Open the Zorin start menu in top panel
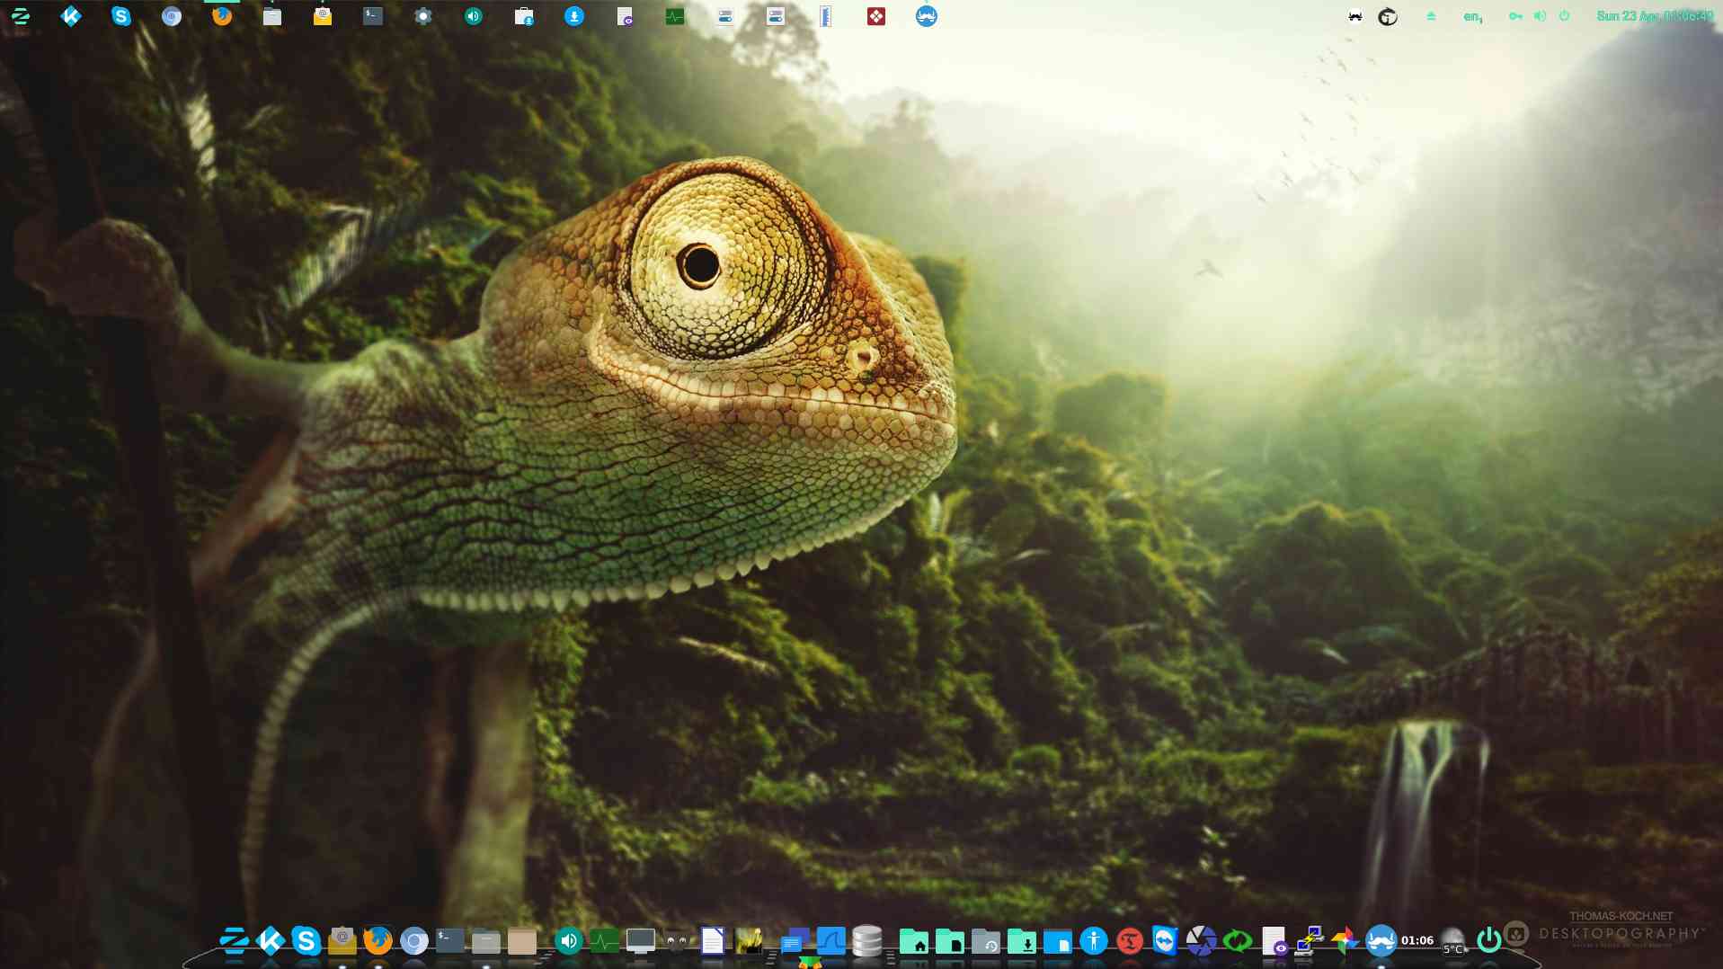1723x969 pixels. (x=20, y=16)
